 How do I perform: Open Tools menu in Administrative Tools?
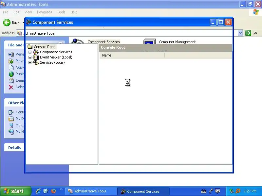coord(61,12)
